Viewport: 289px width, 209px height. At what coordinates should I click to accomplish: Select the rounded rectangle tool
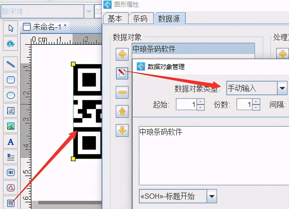[x=11, y=80]
